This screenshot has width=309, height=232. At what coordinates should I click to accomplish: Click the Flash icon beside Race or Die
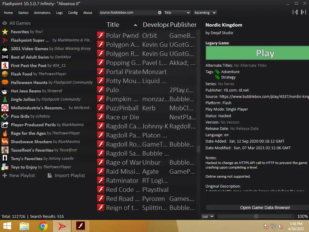pos(101,117)
